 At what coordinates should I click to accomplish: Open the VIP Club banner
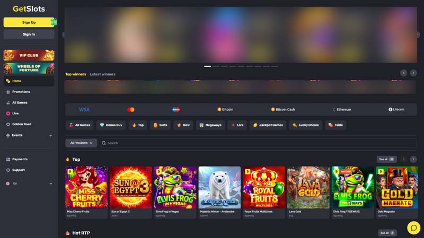[x=29, y=56]
